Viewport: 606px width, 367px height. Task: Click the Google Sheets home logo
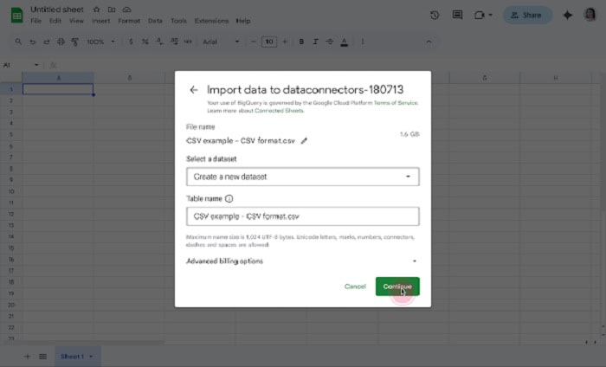click(16, 14)
